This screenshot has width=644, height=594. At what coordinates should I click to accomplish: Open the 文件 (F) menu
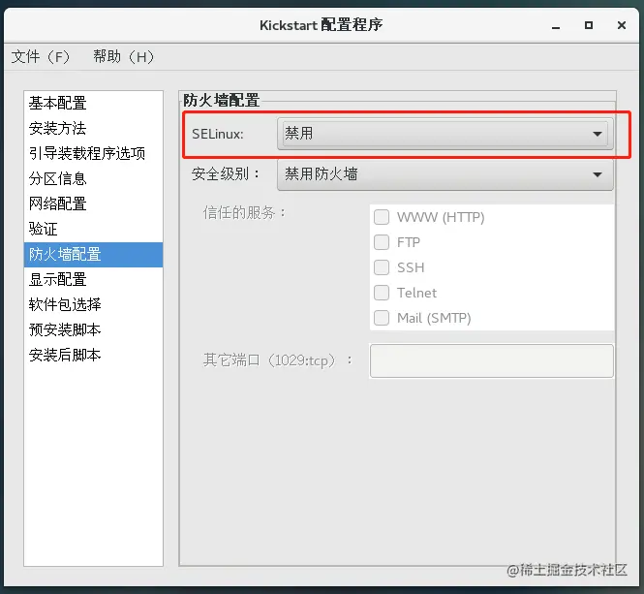coord(41,57)
